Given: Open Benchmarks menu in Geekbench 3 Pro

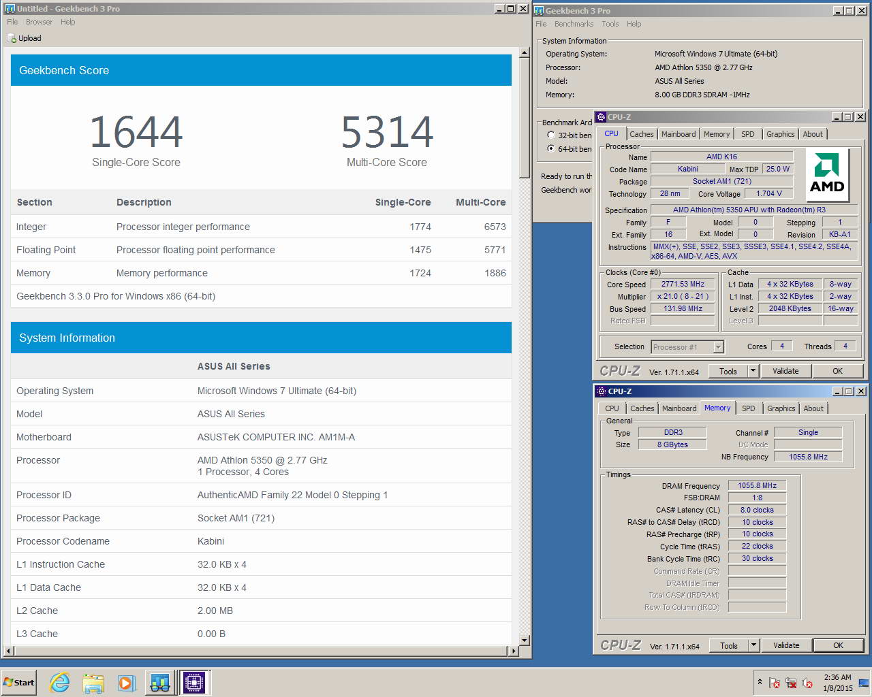Looking at the screenshot, I should [574, 24].
